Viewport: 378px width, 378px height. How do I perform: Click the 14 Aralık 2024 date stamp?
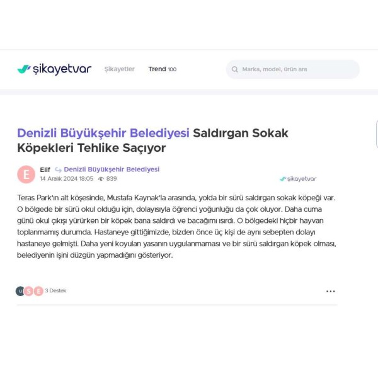[x=67, y=179]
